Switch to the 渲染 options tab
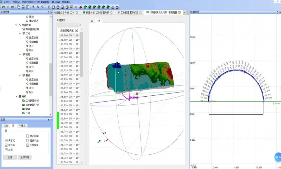Screen dimensions: 281x169 click(6, 126)
